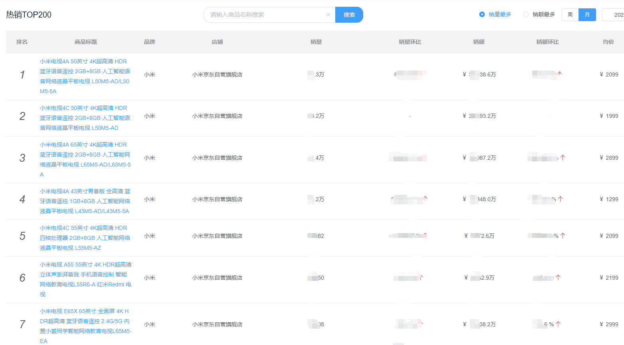This screenshot has width=624, height=345.
Task: Click the 销量 column header
Action: tap(316, 42)
